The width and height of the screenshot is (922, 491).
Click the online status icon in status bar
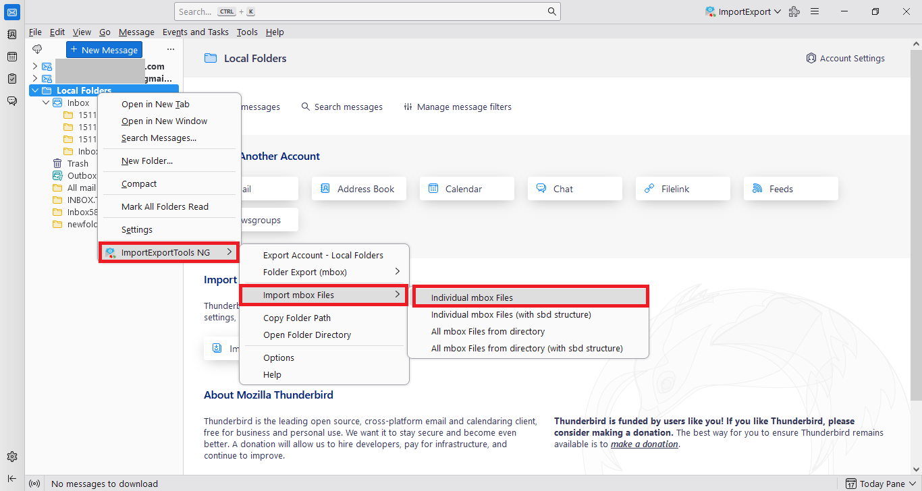tap(35, 484)
